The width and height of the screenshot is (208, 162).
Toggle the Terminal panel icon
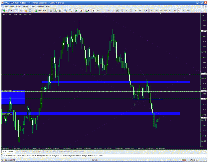point(30,11)
